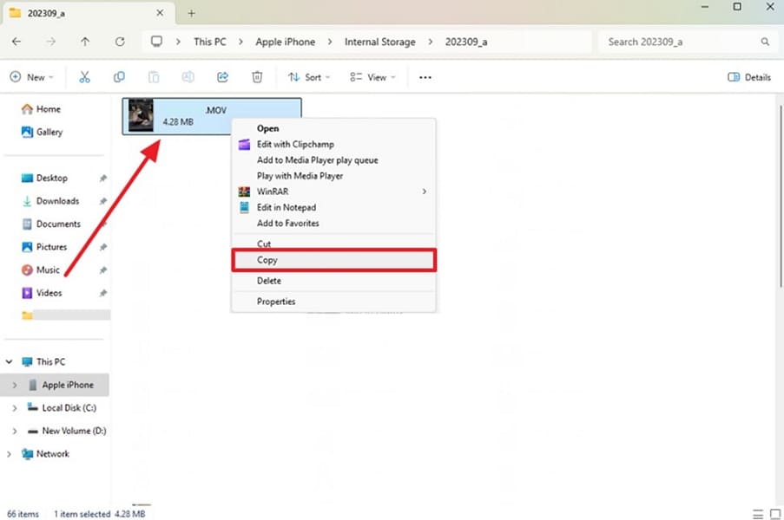Cut the selected file using the toolbar scissors icon

(84, 77)
